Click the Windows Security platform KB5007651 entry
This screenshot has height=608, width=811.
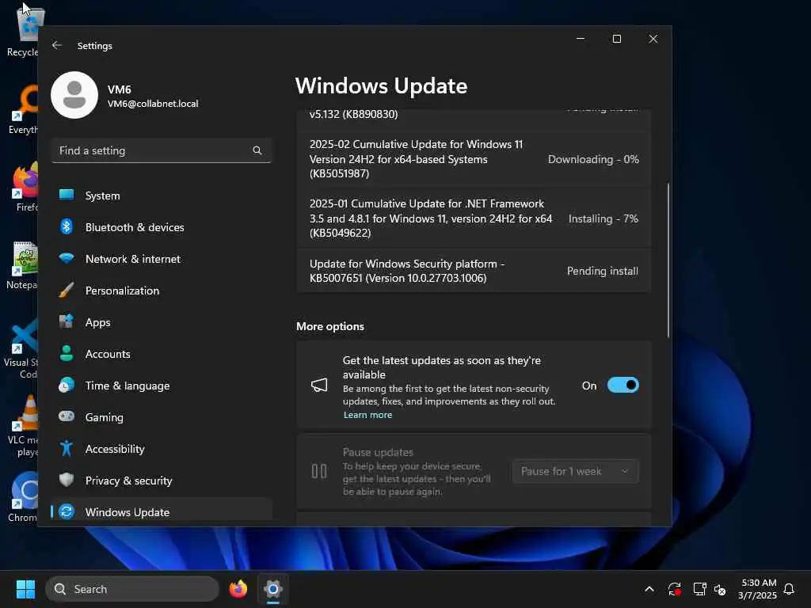[x=474, y=271]
